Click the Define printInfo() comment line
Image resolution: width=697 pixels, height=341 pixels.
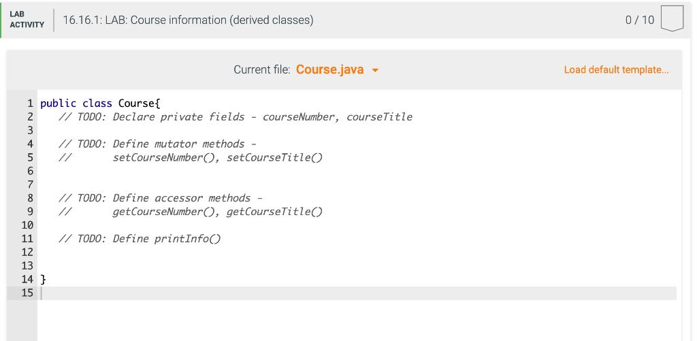[x=140, y=239]
